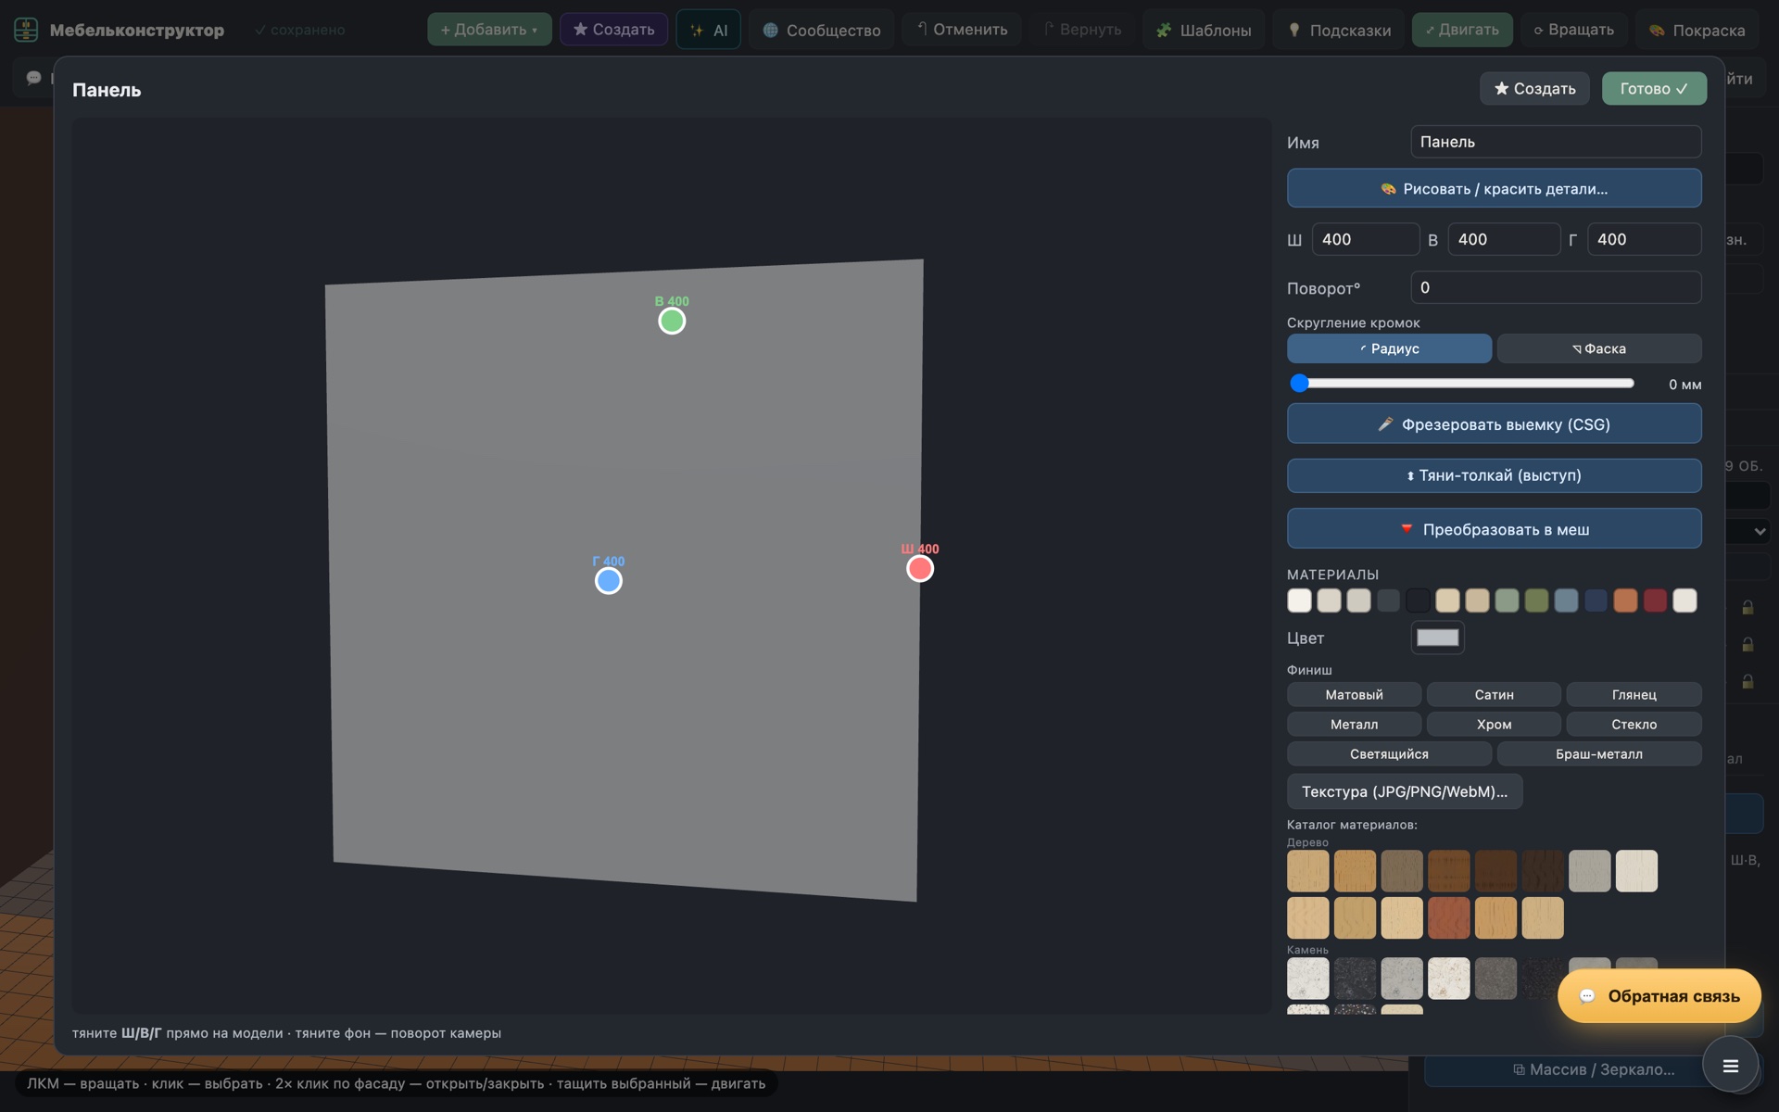
Task: Activate the Вращать rotate tool
Action: point(1574,30)
